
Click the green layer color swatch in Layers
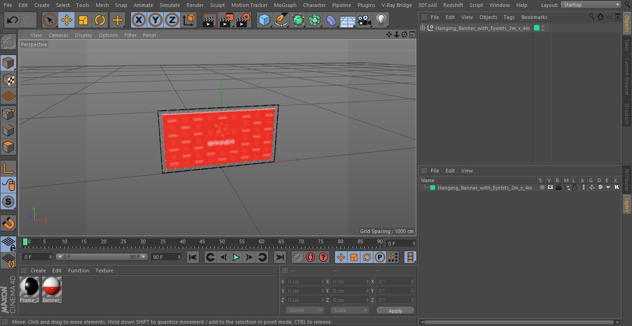[x=433, y=188]
